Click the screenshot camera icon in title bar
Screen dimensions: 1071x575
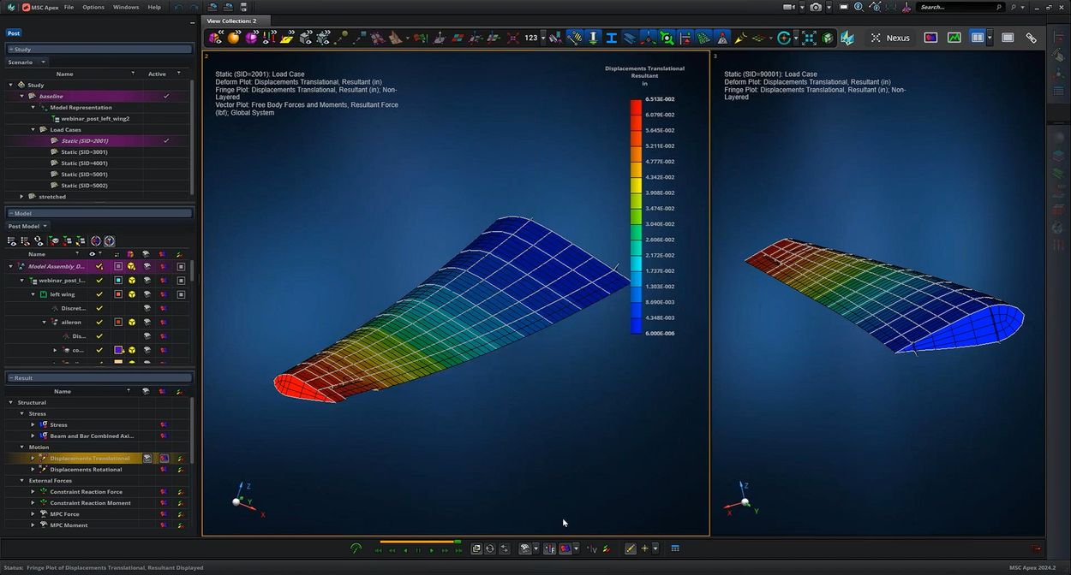tap(816, 7)
